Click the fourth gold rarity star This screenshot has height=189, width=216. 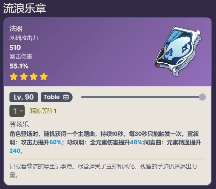coord(44,77)
